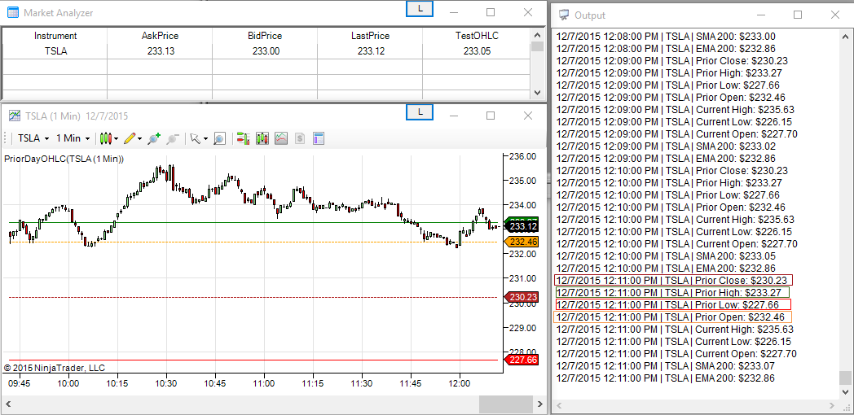Click the Output vertical scrollbar thumb
Screen dimensions: 854x415
tap(845, 378)
